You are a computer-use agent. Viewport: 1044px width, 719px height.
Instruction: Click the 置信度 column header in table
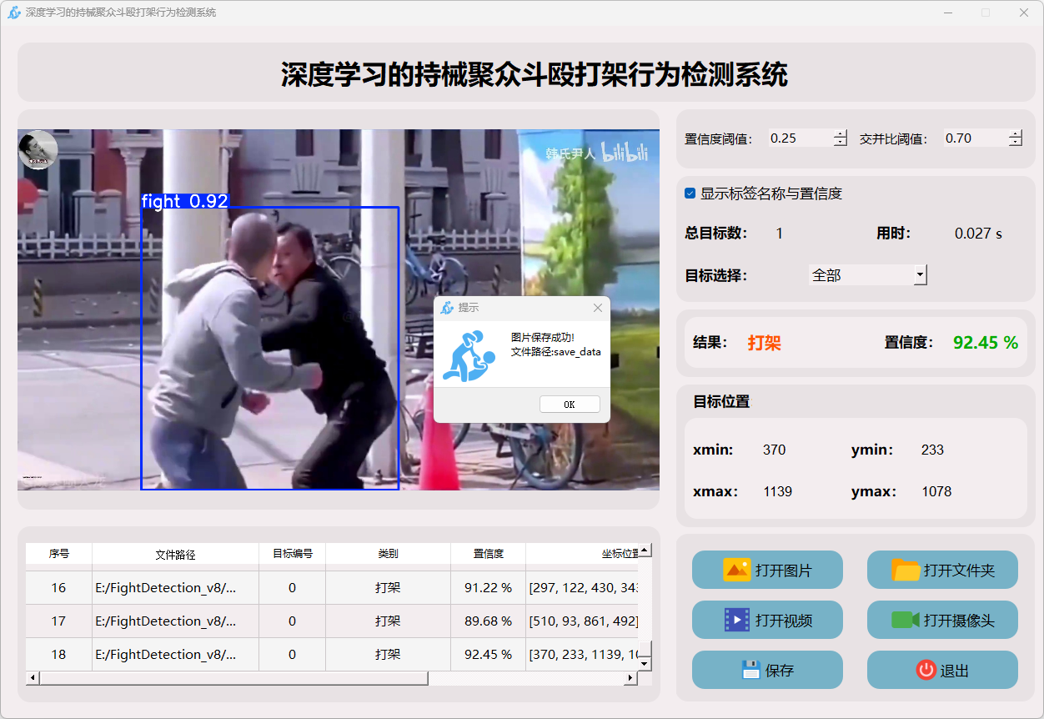click(488, 554)
